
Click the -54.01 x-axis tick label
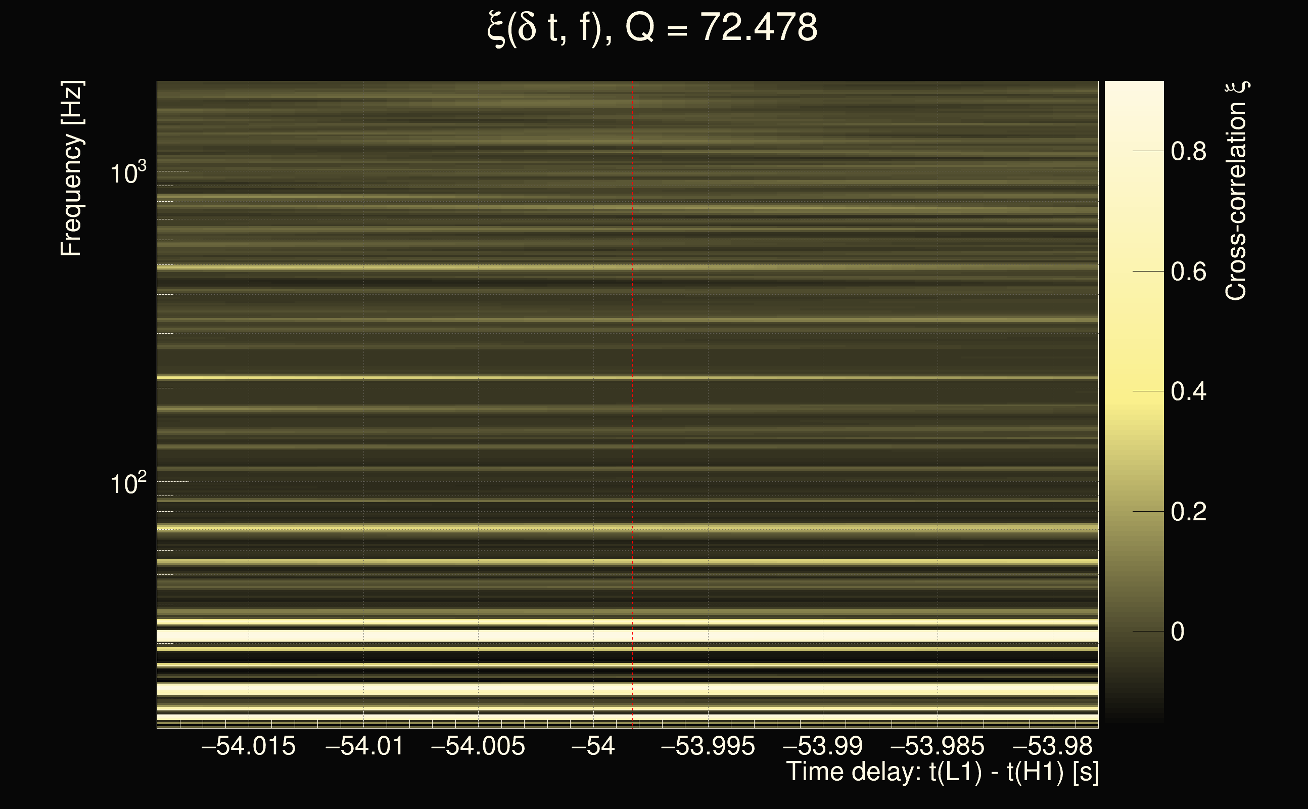pos(364,746)
